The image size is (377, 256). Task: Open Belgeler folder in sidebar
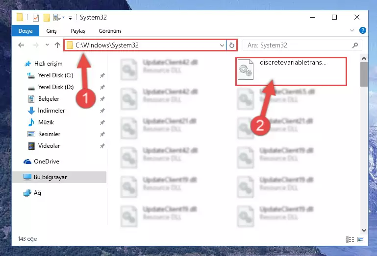coord(49,99)
